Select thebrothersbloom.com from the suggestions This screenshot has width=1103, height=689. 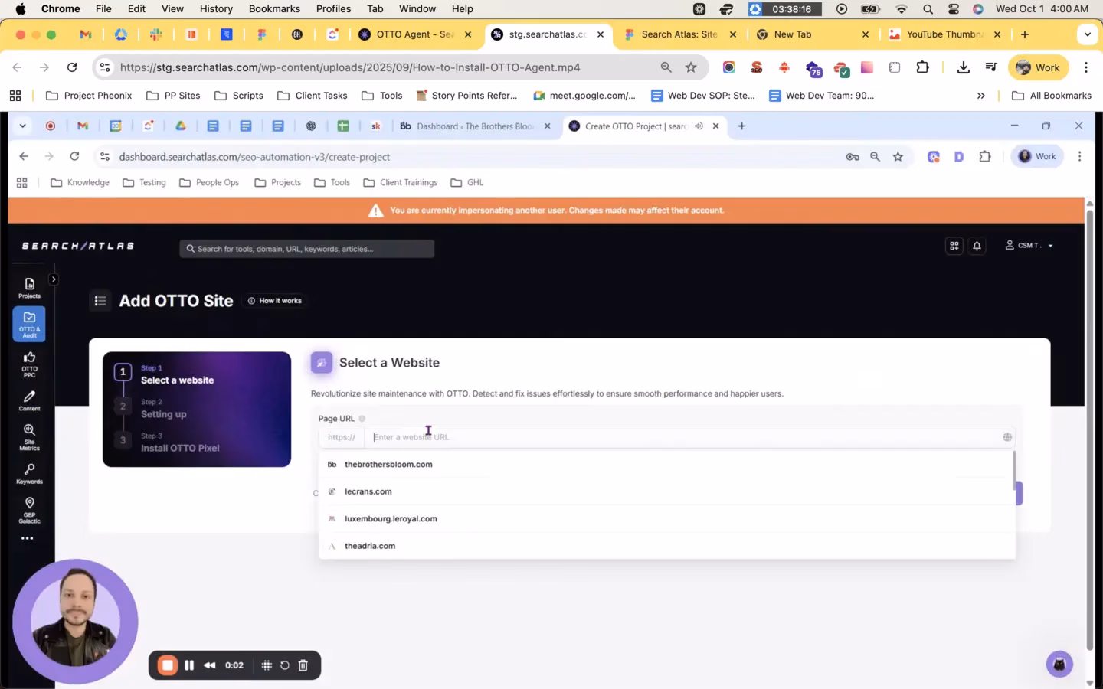(x=388, y=465)
